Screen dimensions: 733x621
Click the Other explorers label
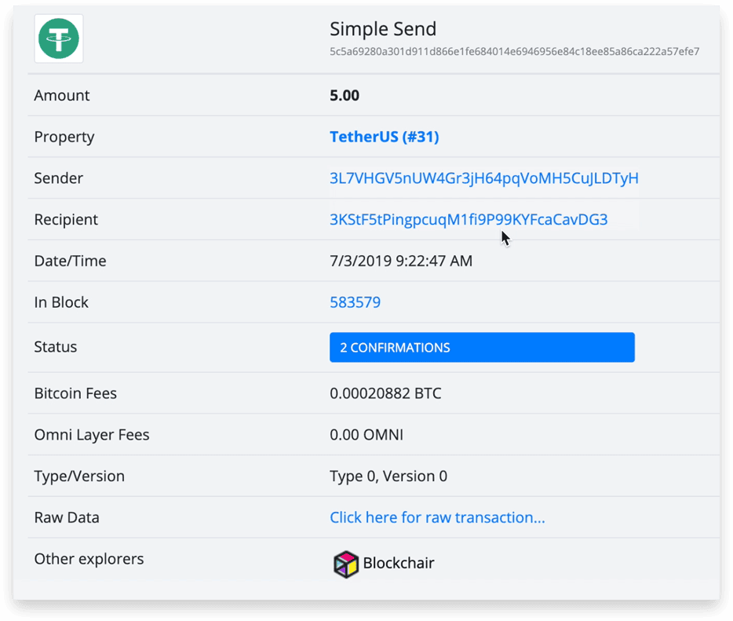(x=89, y=559)
